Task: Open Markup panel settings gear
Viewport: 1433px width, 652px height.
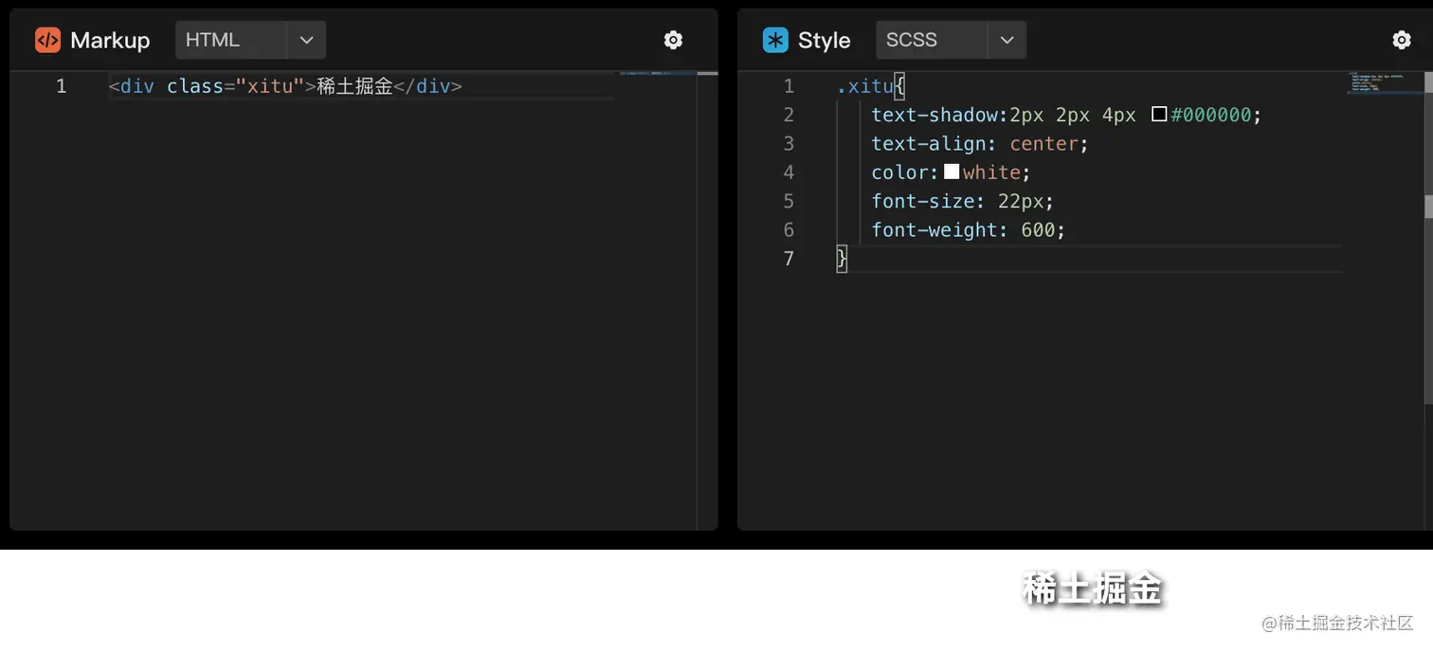Action: pos(673,40)
